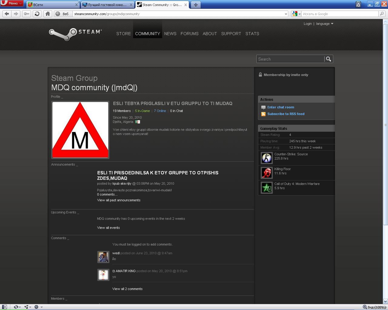Open kpub aka rijiy profile link
This screenshot has width=388, height=310.
pyautogui.click(x=122, y=183)
